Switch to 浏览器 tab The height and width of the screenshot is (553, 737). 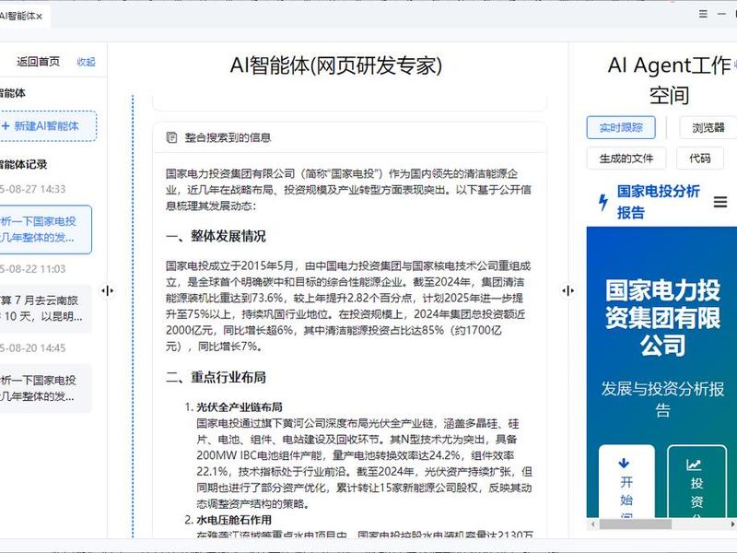coord(708,127)
